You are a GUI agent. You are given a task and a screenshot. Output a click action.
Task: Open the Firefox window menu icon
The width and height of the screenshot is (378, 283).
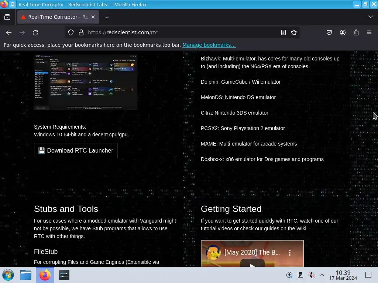click(x=4, y=4)
